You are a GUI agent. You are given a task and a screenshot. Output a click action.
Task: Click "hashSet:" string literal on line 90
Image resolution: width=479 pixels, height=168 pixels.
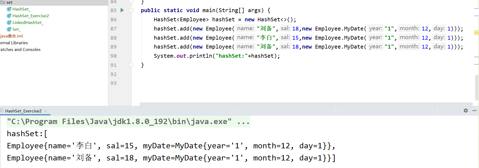tap(231, 56)
